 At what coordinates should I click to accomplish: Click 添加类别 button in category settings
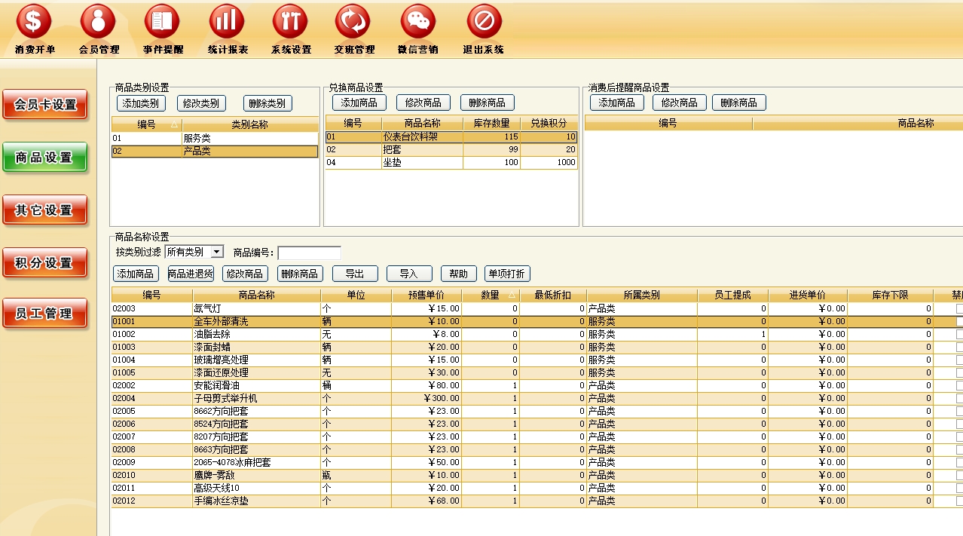pos(141,103)
